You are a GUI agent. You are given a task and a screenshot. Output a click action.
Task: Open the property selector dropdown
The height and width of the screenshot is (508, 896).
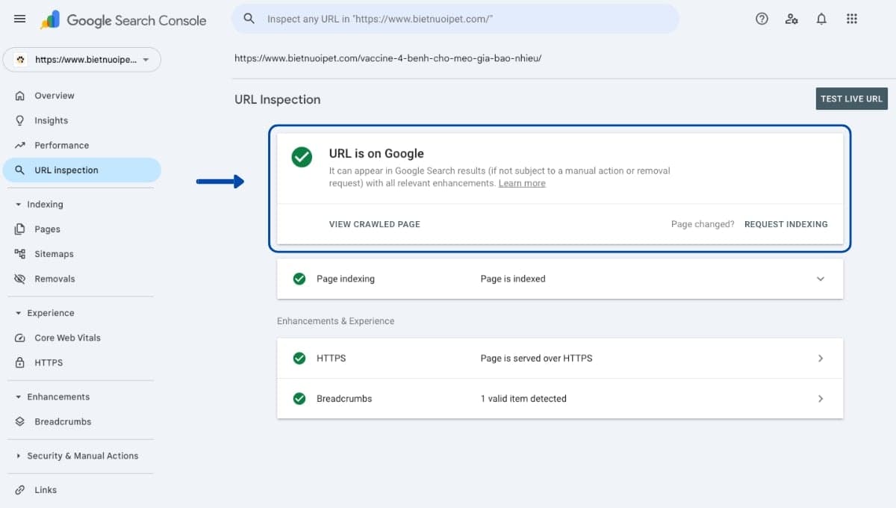coord(82,60)
